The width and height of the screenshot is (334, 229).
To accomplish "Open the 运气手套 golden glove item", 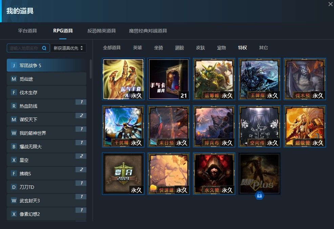I will pyautogui.click(x=123, y=79).
